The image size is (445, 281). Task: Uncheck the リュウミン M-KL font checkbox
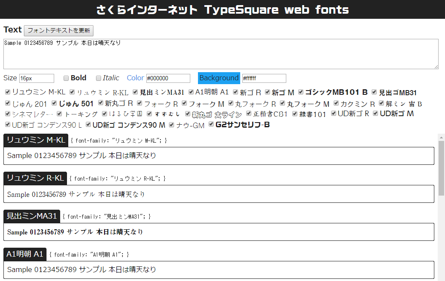coord(8,92)
